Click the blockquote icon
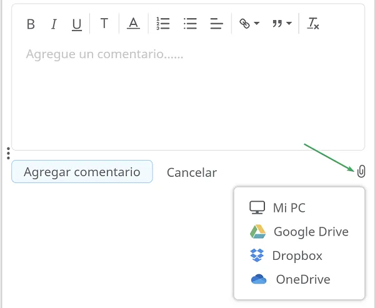 click(277, 24)
